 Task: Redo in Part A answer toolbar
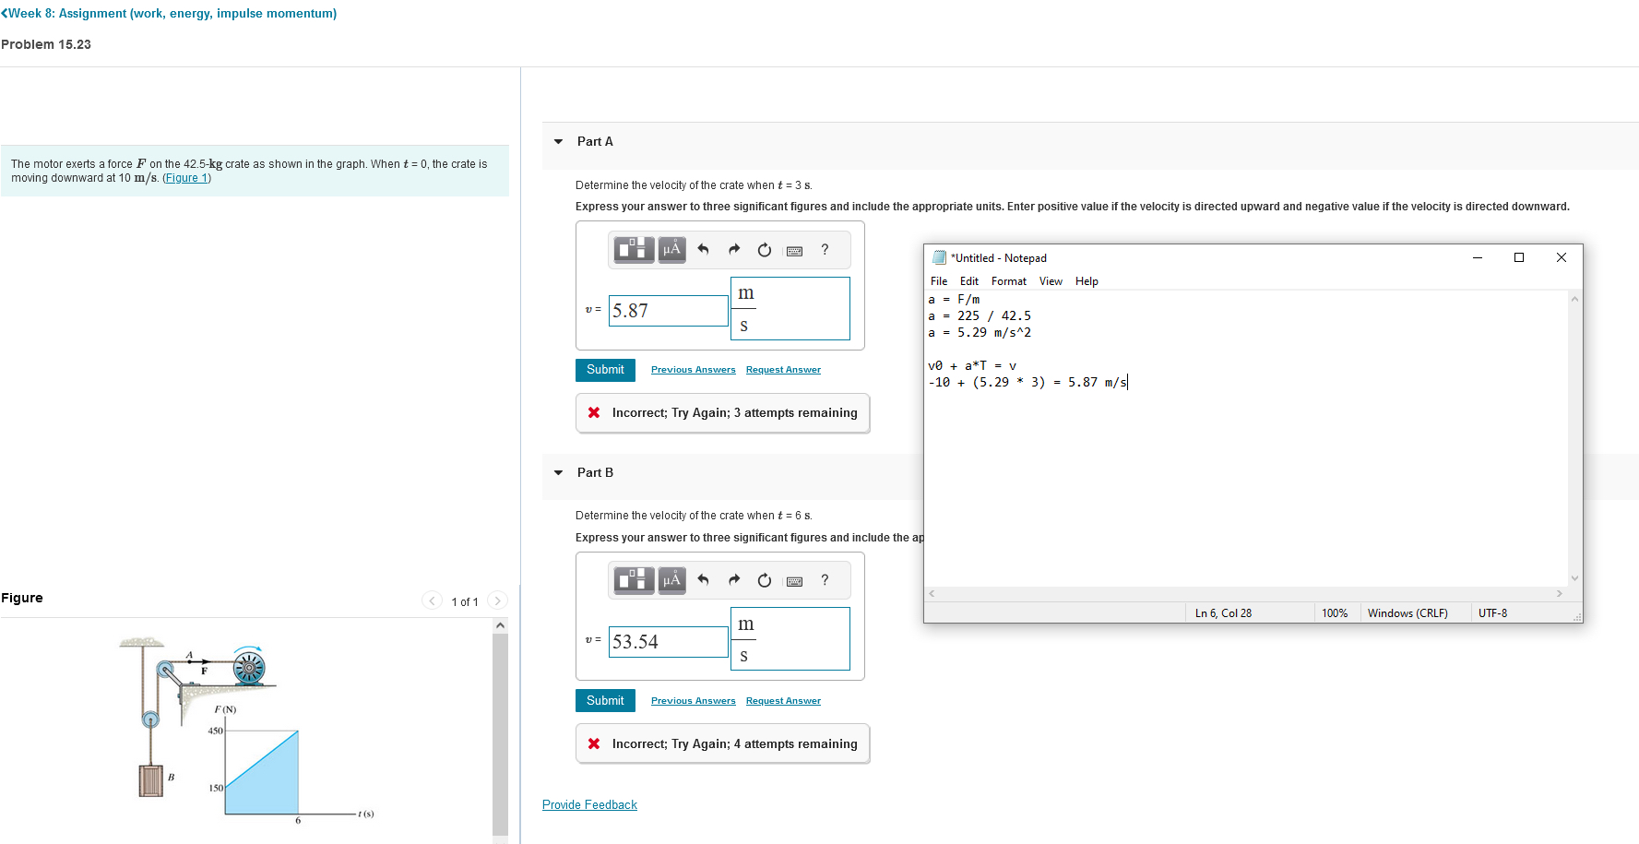[x=734, y=249]
